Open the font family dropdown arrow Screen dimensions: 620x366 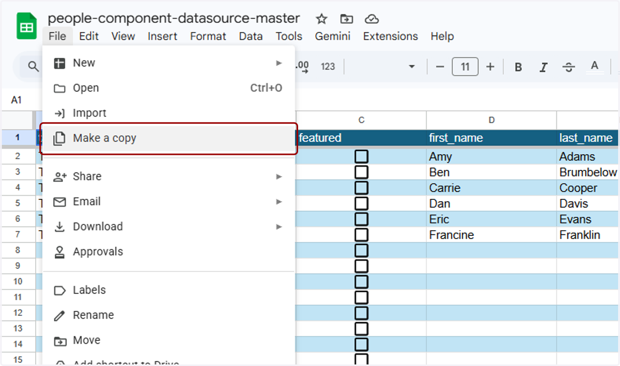[x=412, y=67]
